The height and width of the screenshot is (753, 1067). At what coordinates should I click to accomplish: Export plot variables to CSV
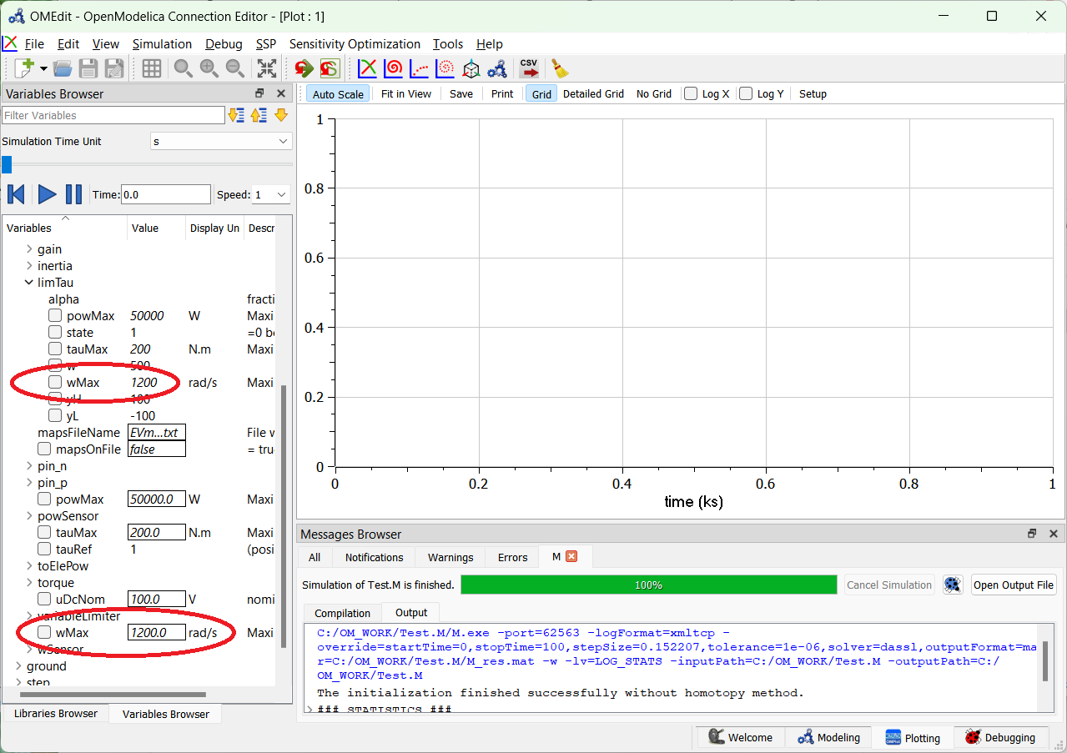coord(528,68)
